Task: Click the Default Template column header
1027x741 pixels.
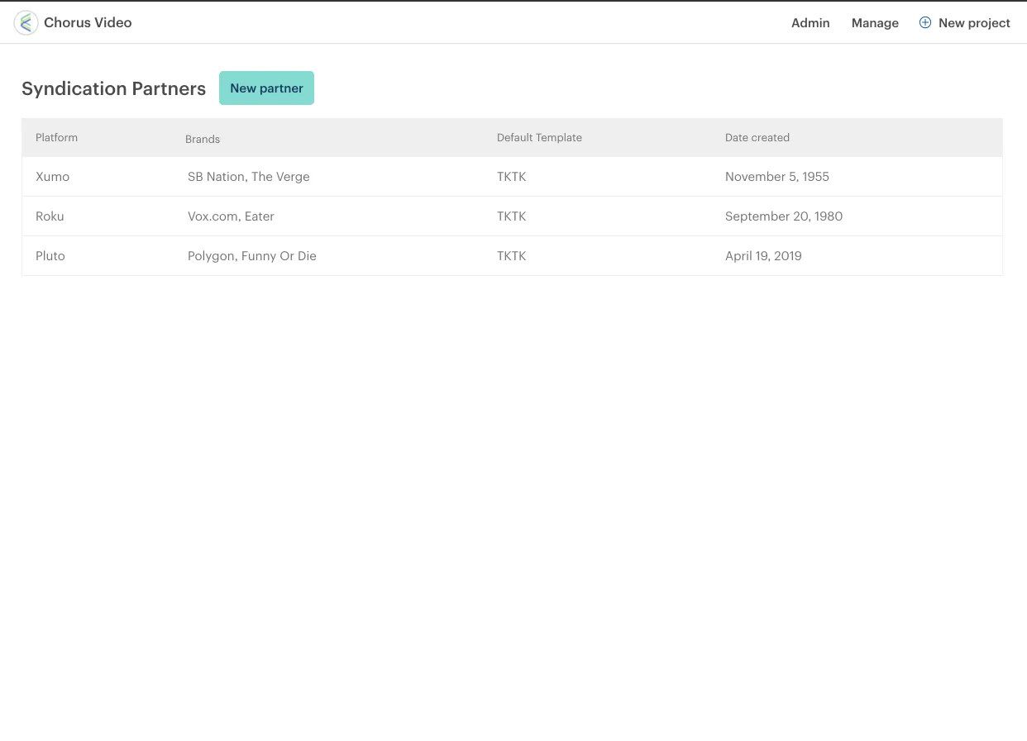Action: tap(539, 137)
